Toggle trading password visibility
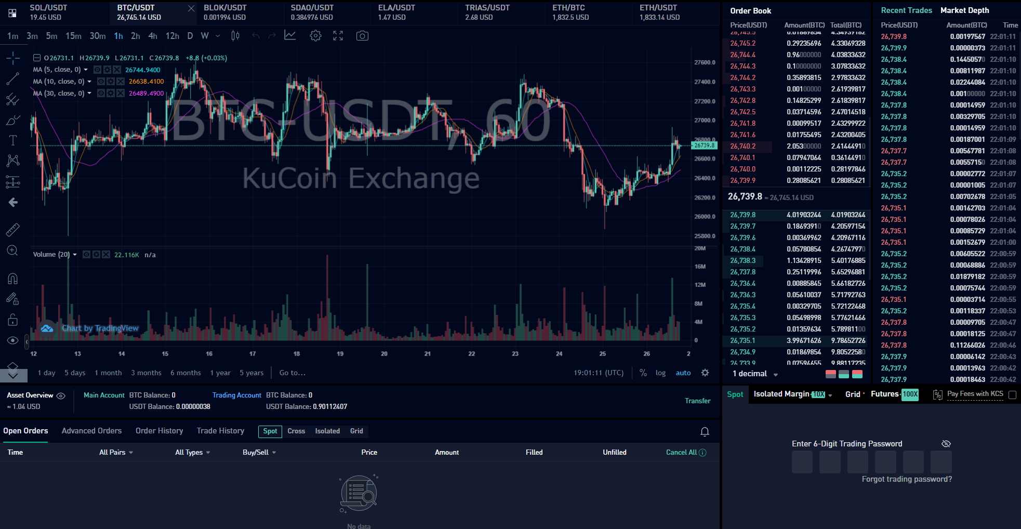This screenshot has height=529, width=1021. tap(946, 444)
